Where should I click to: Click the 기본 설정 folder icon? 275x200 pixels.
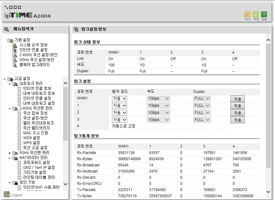click(10, 41)
